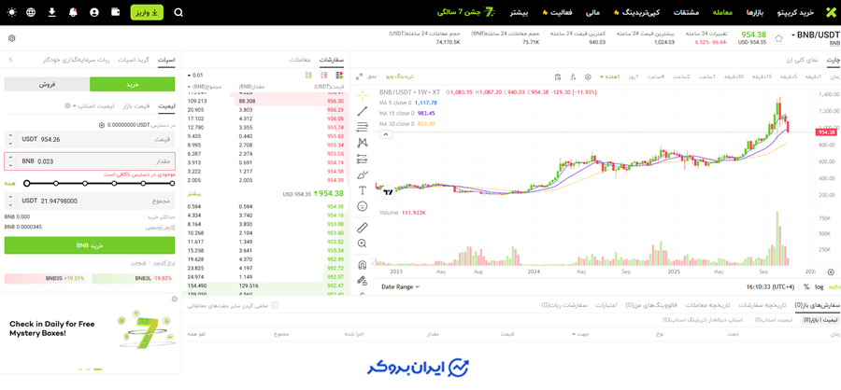The height and width of the screenshot is (390, 841).
Task: Add BNB/USDT to favorites star
Action: [x=778, y=38]
